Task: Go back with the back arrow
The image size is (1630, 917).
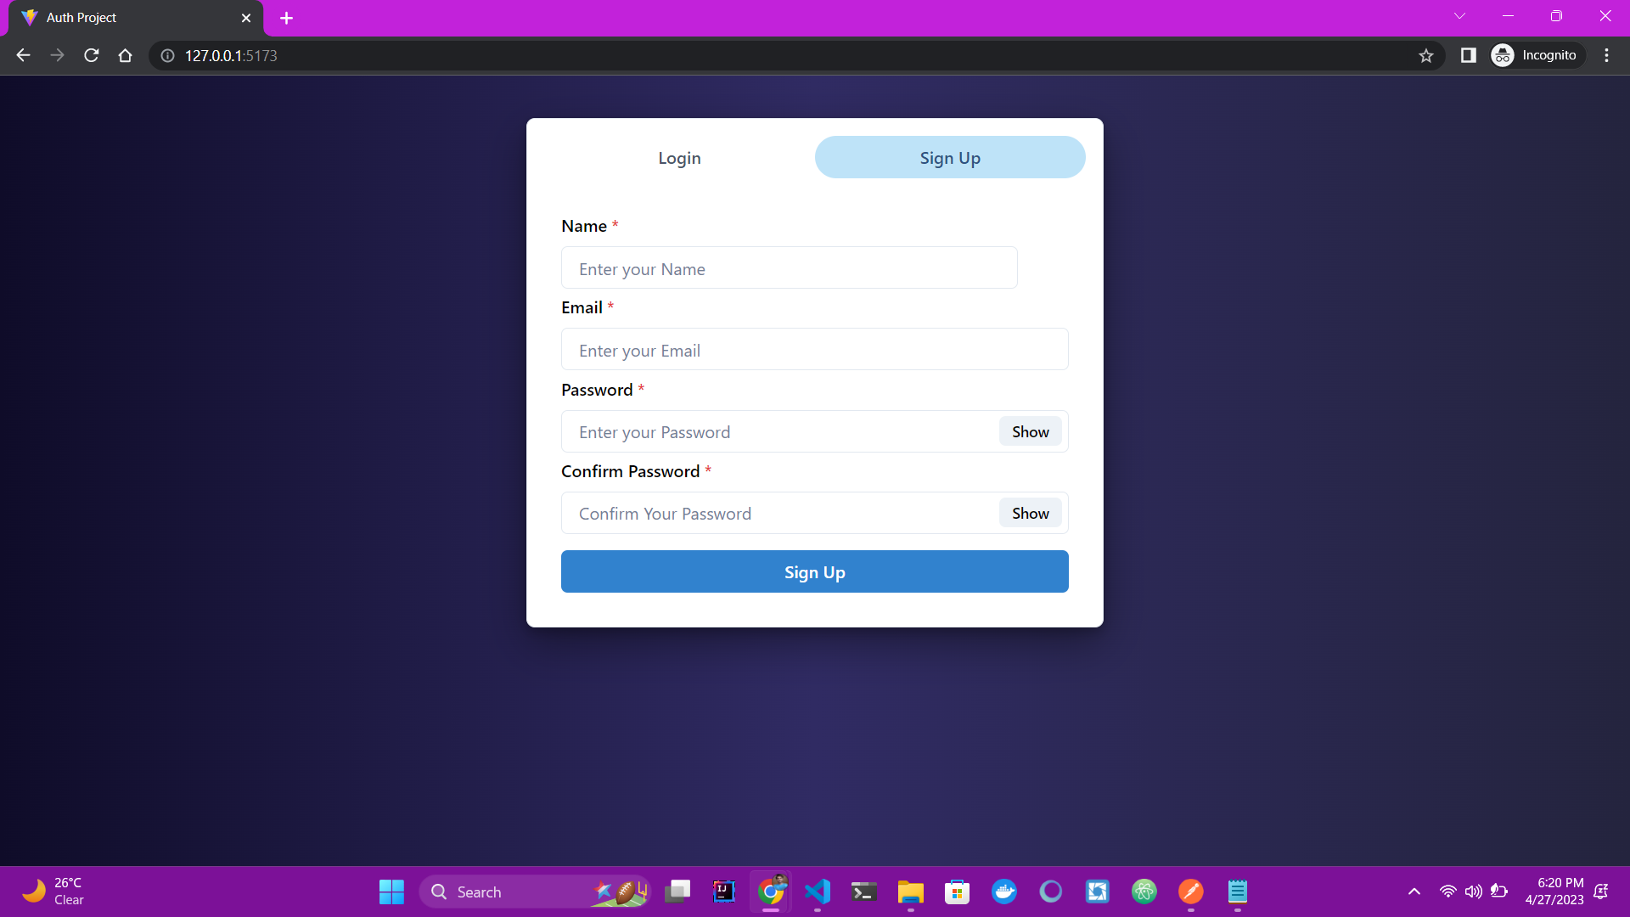Action: (x=23, y=55)
